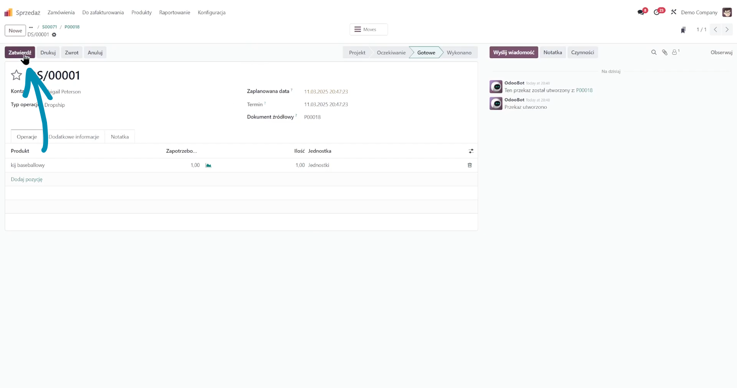Go to the next record arrow
The height and width of the screenshot is (388, 737).
click(727, 30)
